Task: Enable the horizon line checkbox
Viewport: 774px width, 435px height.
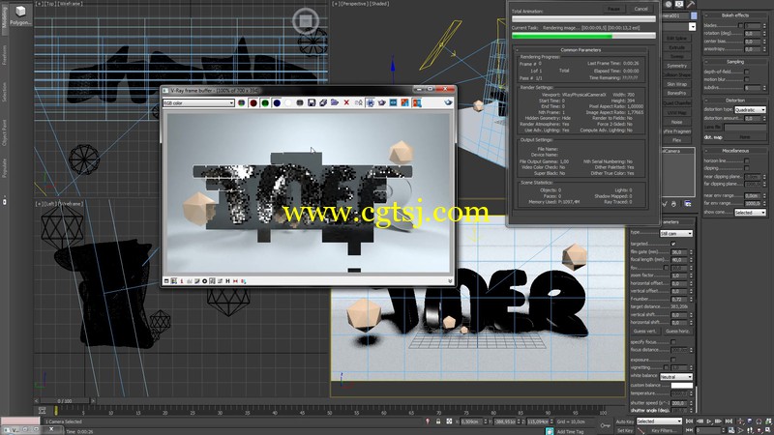Action: pyautogui.click(x=746, y=160)
